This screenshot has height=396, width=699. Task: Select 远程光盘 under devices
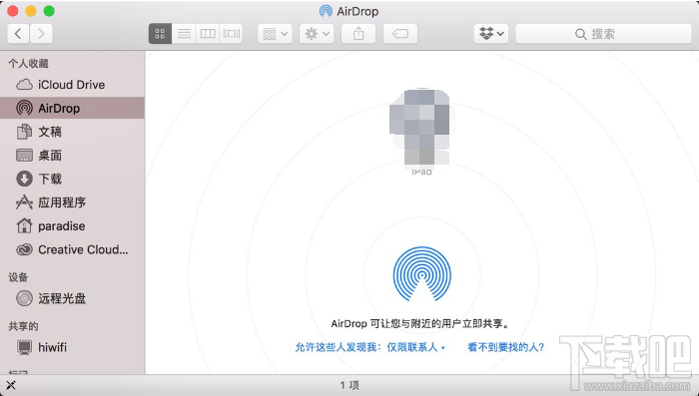pyautogui.click(x=72, y=298)
